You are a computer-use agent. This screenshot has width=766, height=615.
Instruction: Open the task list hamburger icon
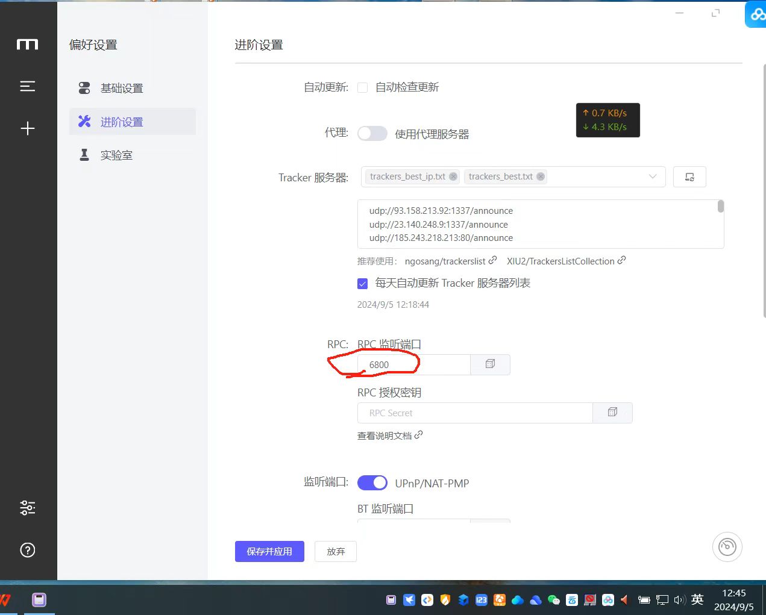click(28, 86)
